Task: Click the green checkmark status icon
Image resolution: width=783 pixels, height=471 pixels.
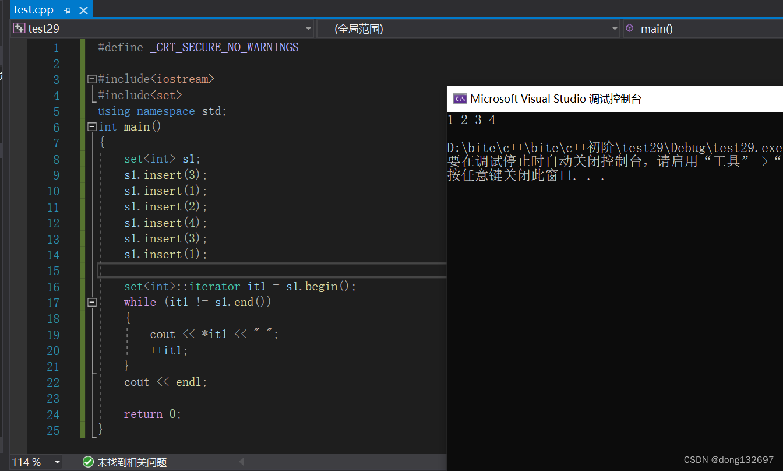Action: point(88,462)
